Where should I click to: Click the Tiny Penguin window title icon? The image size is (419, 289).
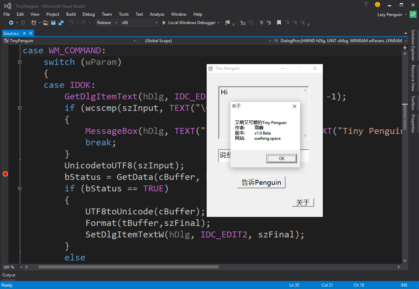click(x=211, y=68)
